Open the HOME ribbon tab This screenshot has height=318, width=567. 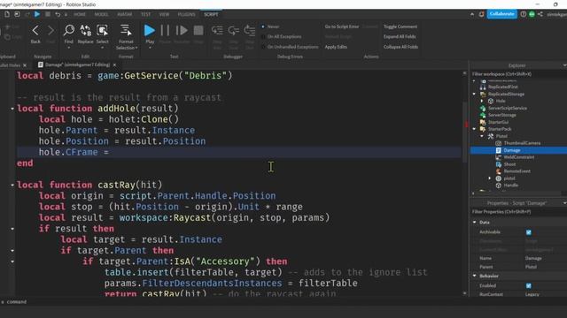click(80, 14)
